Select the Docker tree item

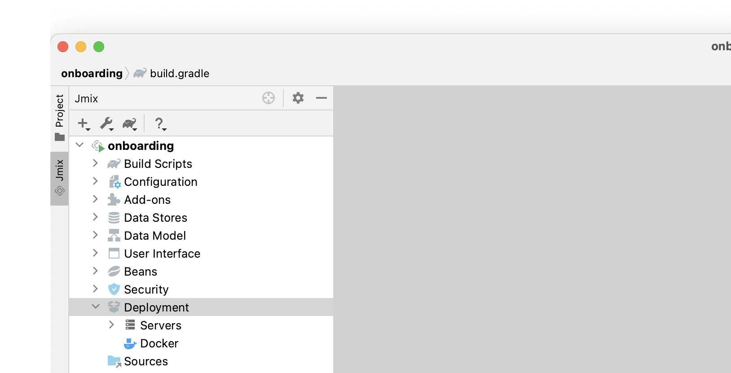pos(159,343)
